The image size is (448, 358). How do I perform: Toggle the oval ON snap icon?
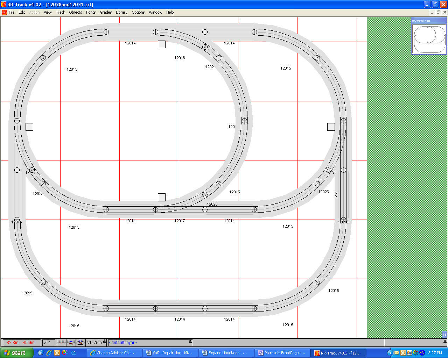pos(80,343)
